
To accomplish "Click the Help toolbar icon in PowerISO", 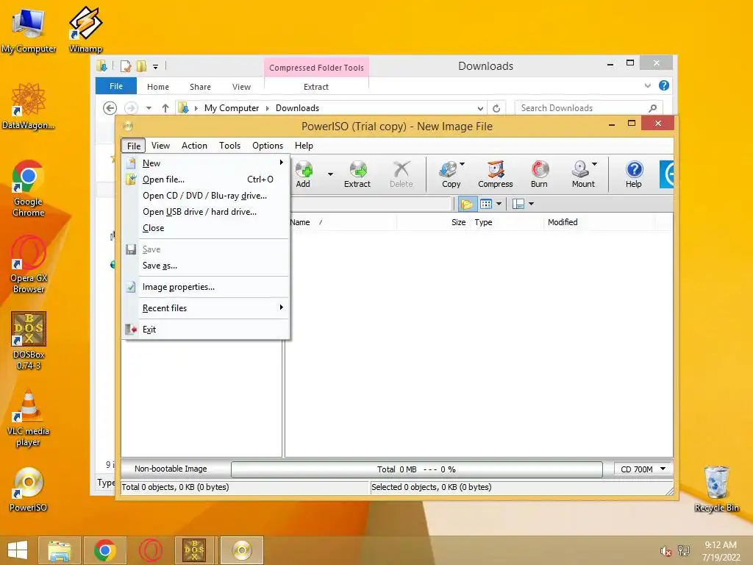I will coord(634,174).
